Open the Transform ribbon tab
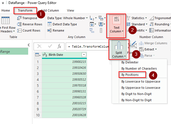This screenshot has height=124, width=171. tap(25, 10)
